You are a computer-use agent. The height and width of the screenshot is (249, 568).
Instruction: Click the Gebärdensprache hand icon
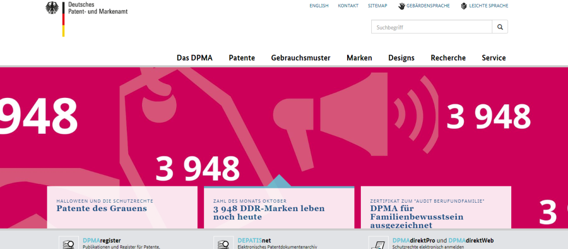(x=401, y=6)
